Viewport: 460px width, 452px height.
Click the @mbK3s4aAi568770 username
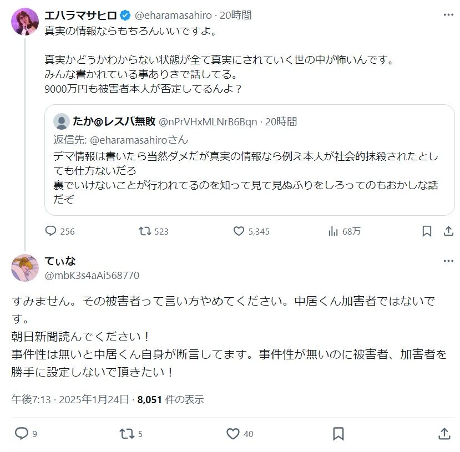coord(92,276)
